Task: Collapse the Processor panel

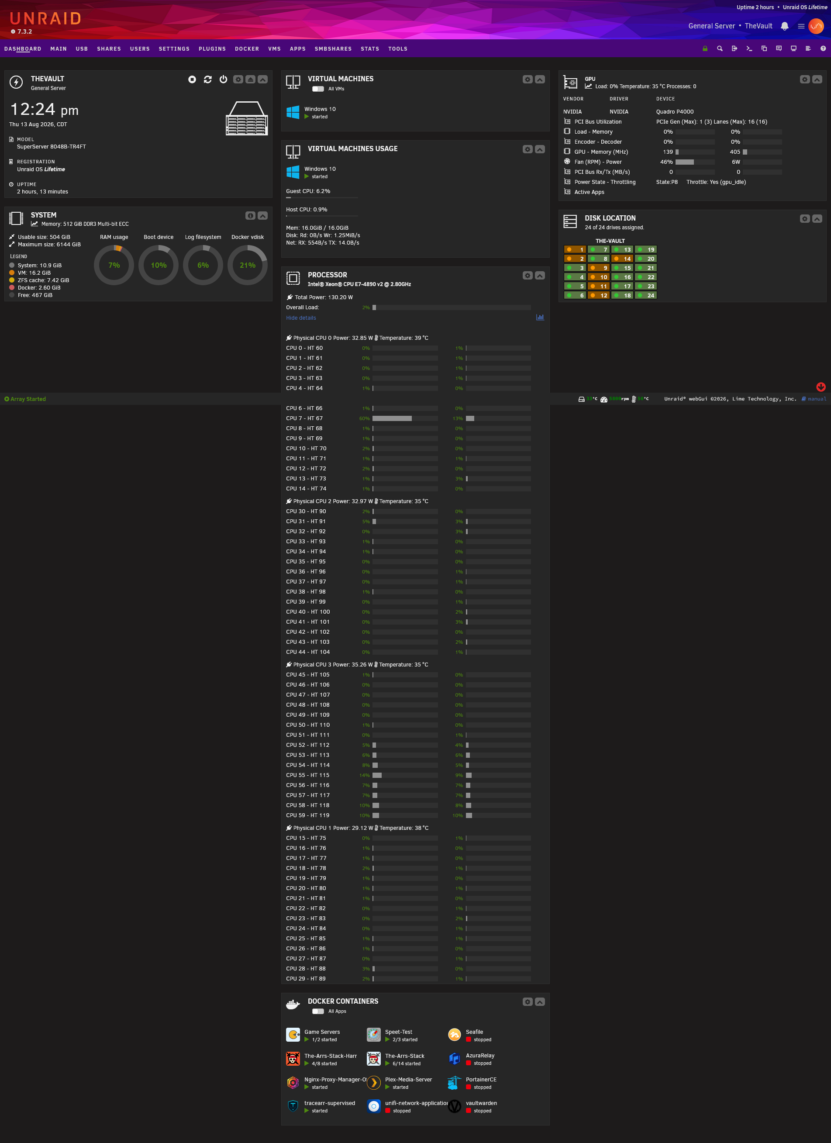Action: (540, 276)
